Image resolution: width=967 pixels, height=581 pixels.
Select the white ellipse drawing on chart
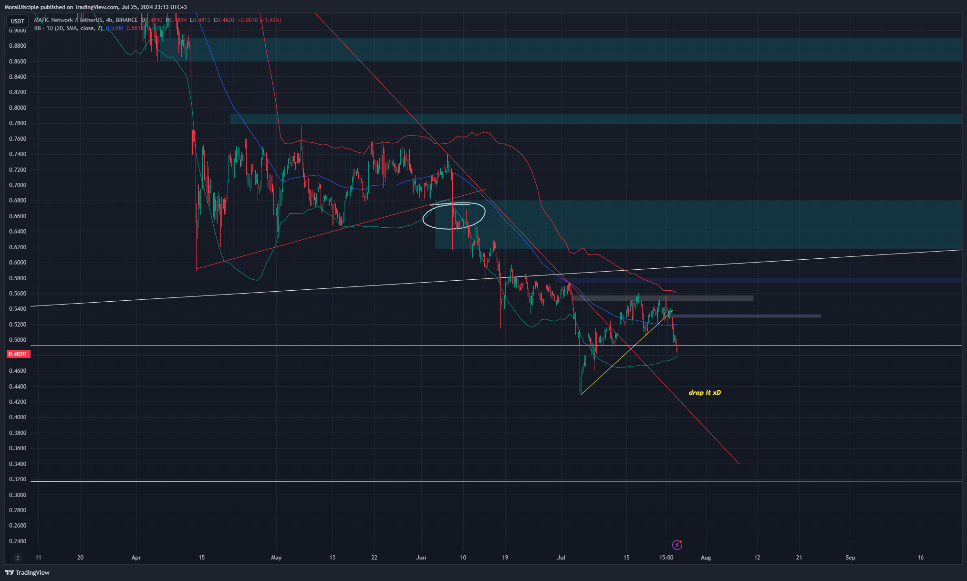454,216
